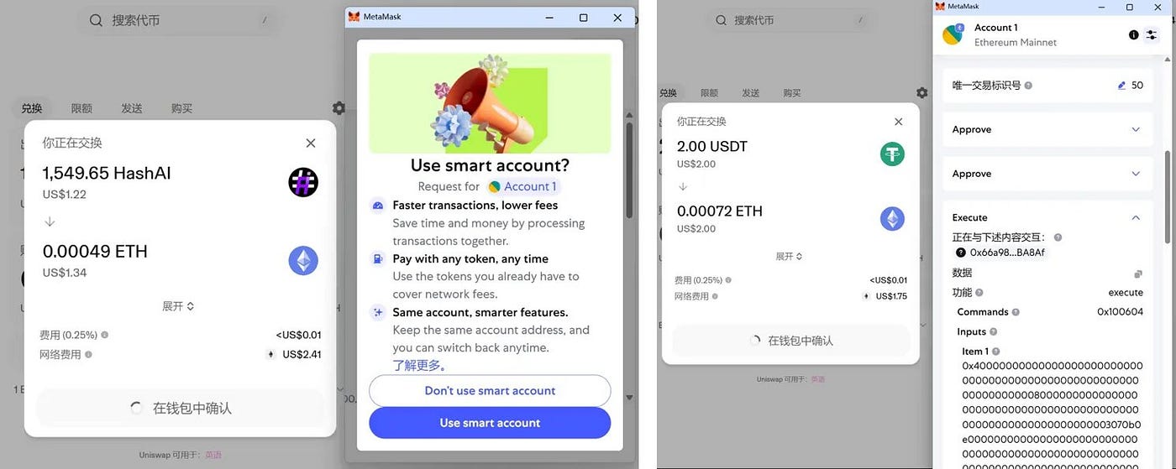Copy transaction data with the copy icon
This screenshot has width=1176, height=469.
[x=1138, y=274]
